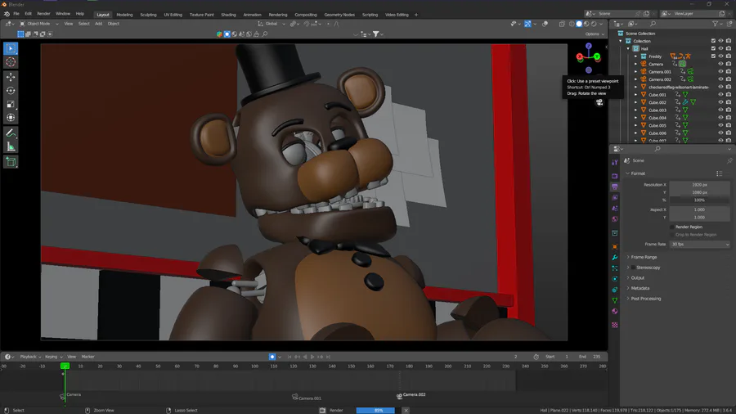Expand the Freddy collection
Screen dimensions: 736x414
point(636,56)
